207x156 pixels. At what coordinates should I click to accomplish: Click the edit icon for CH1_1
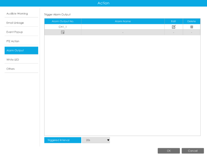(x=173, y=27)
